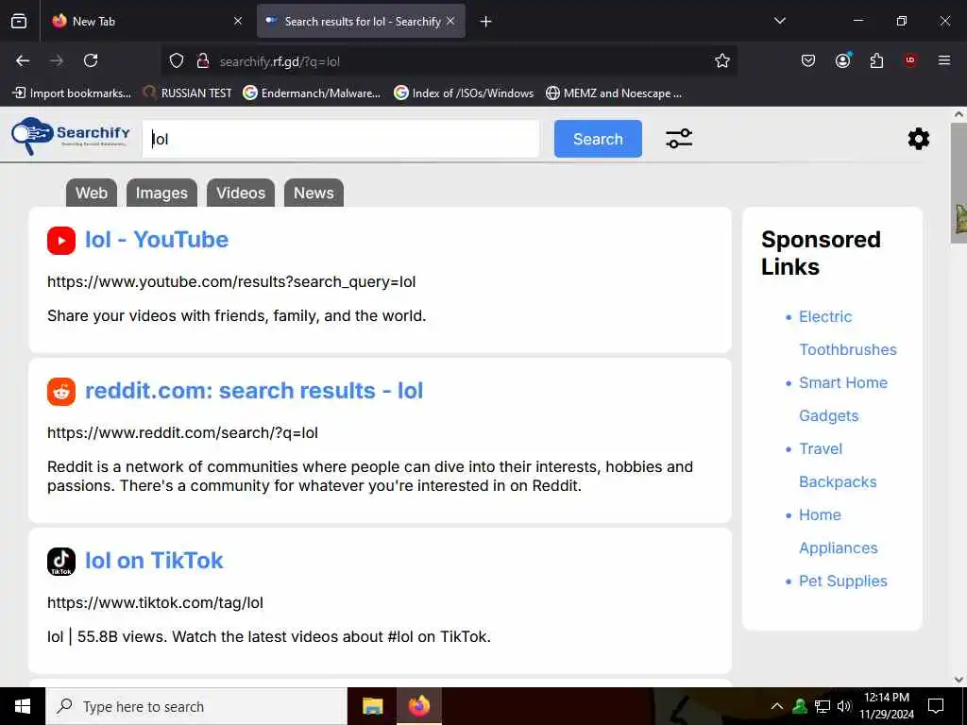Image resolution: width=967 pixels, height=725 pixels.
Task: Open Electric Toothbrushes sponsored link
Action: pyautogui.click(x=847, y=333)
